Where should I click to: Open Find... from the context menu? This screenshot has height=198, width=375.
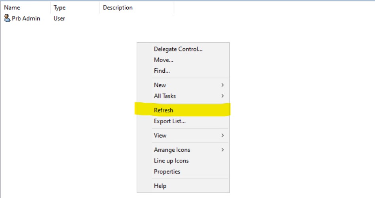162,71
